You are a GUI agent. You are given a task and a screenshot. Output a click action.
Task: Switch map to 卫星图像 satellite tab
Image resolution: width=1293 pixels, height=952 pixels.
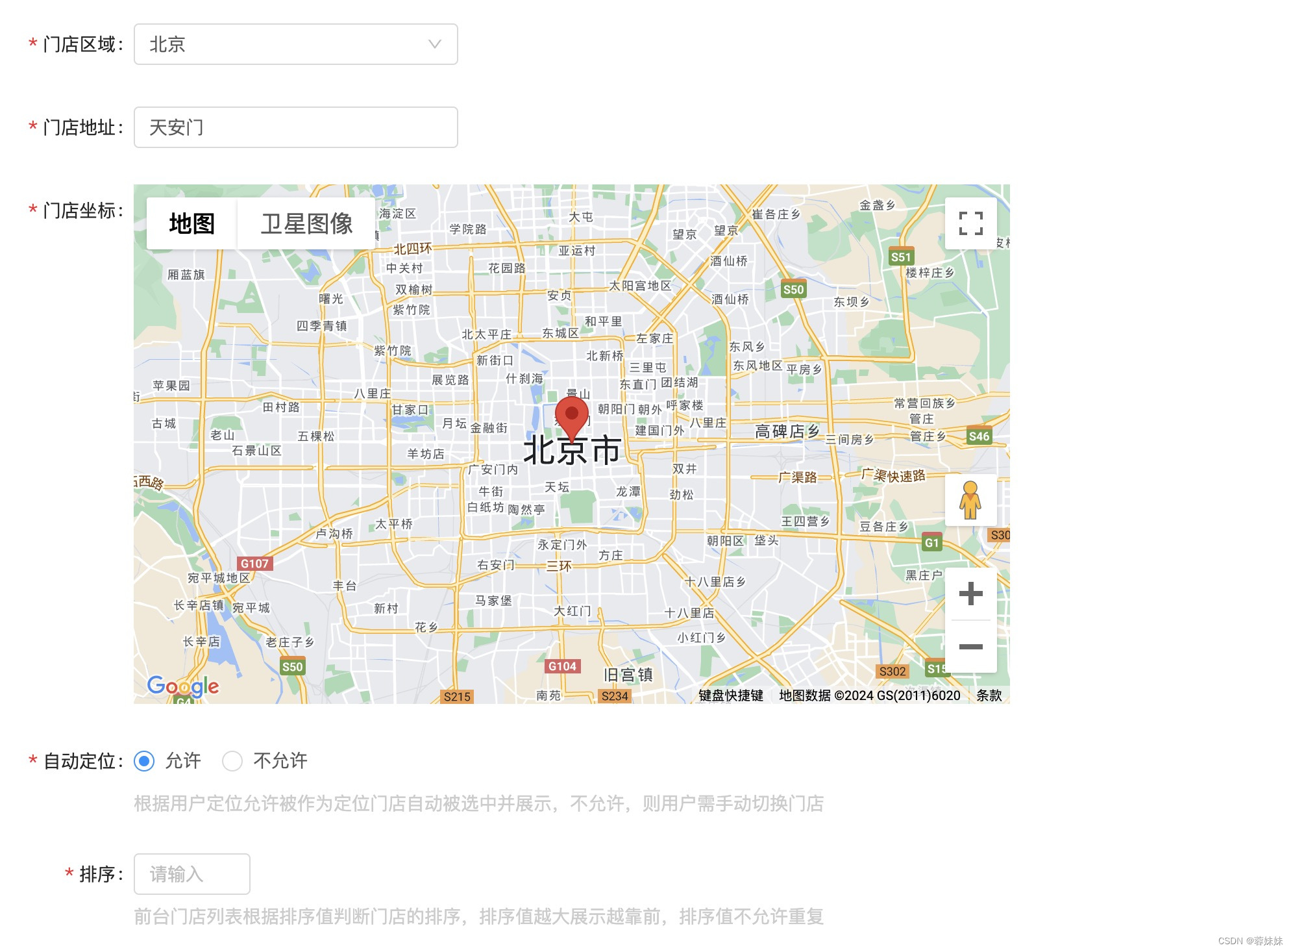[306, 223]
